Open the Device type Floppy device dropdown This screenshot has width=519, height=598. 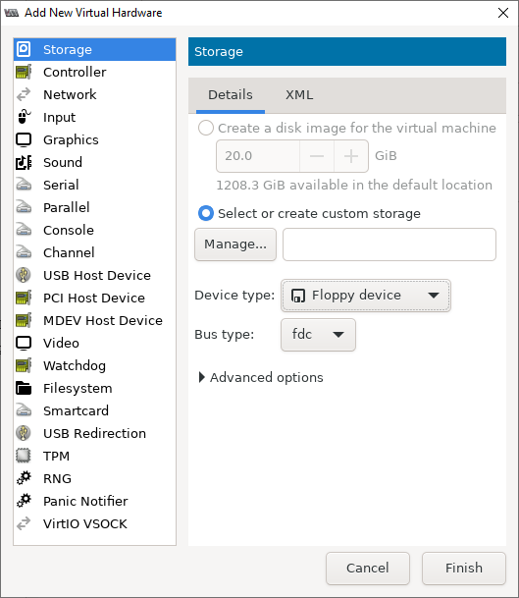point(366,296)
